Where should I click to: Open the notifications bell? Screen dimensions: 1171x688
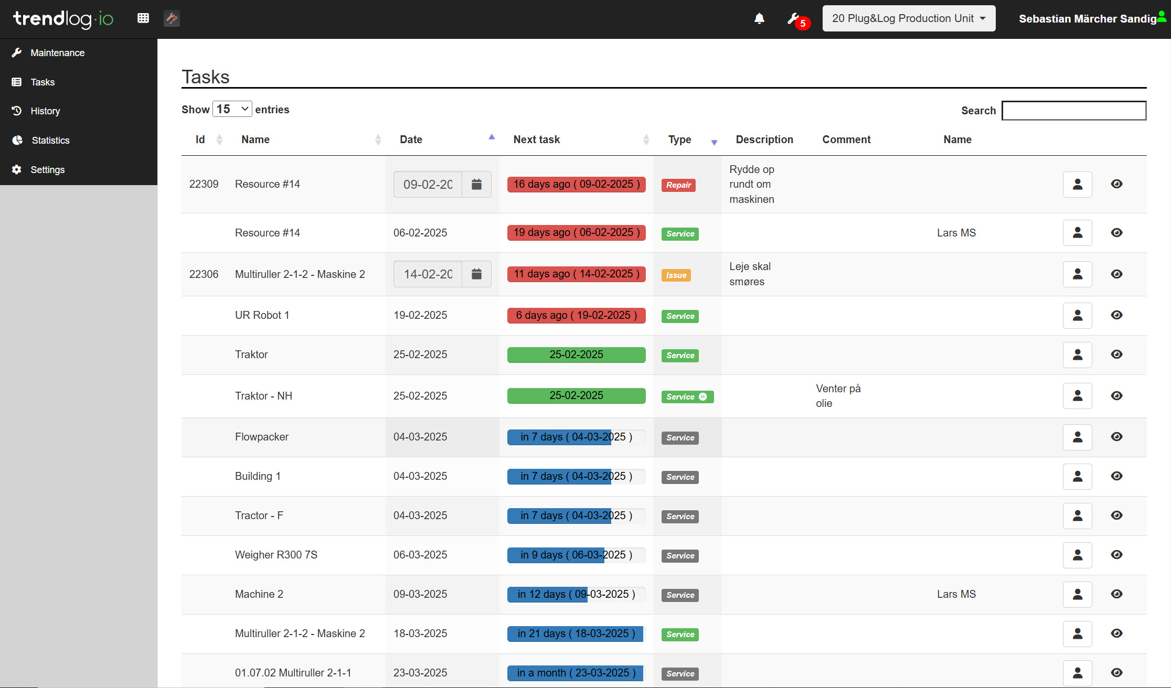click(759, 18)
